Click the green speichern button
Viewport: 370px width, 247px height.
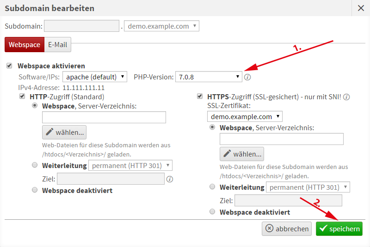tap(339, 229)
